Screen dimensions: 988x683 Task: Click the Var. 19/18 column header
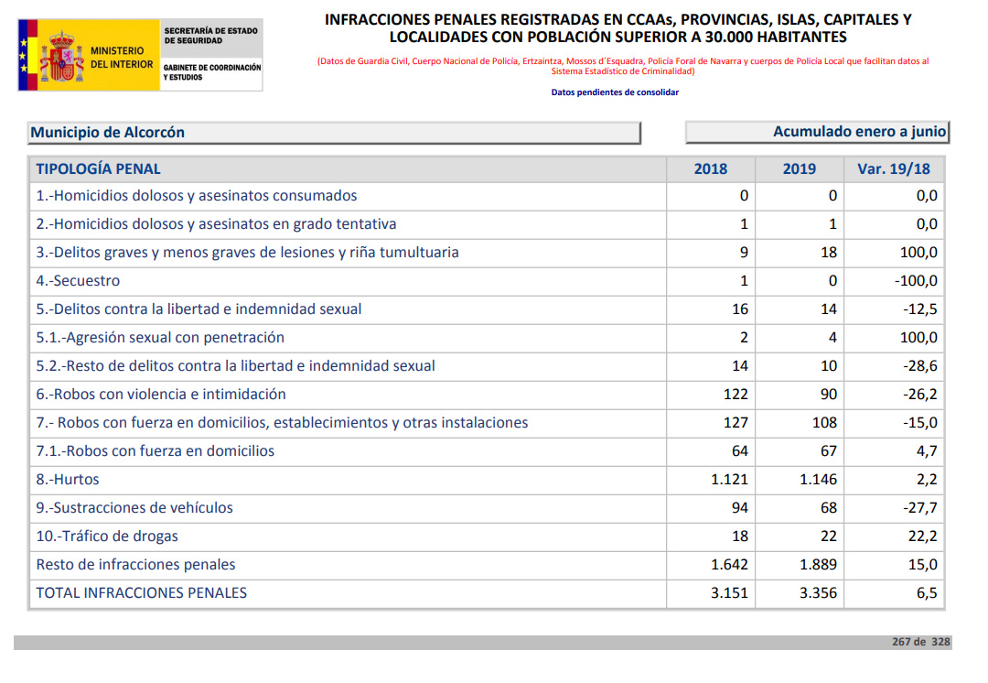pyautogui.click(x=893, y=168)
